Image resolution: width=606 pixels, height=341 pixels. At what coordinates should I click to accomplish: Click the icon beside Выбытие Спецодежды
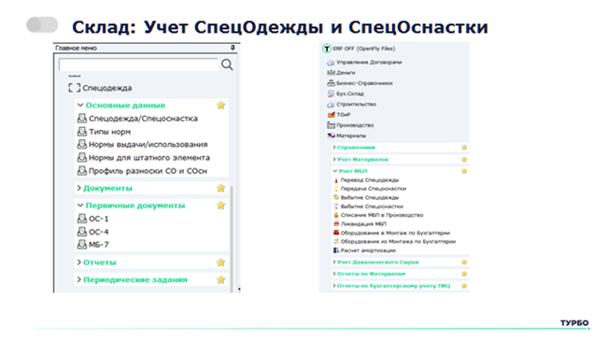point(336,197)
